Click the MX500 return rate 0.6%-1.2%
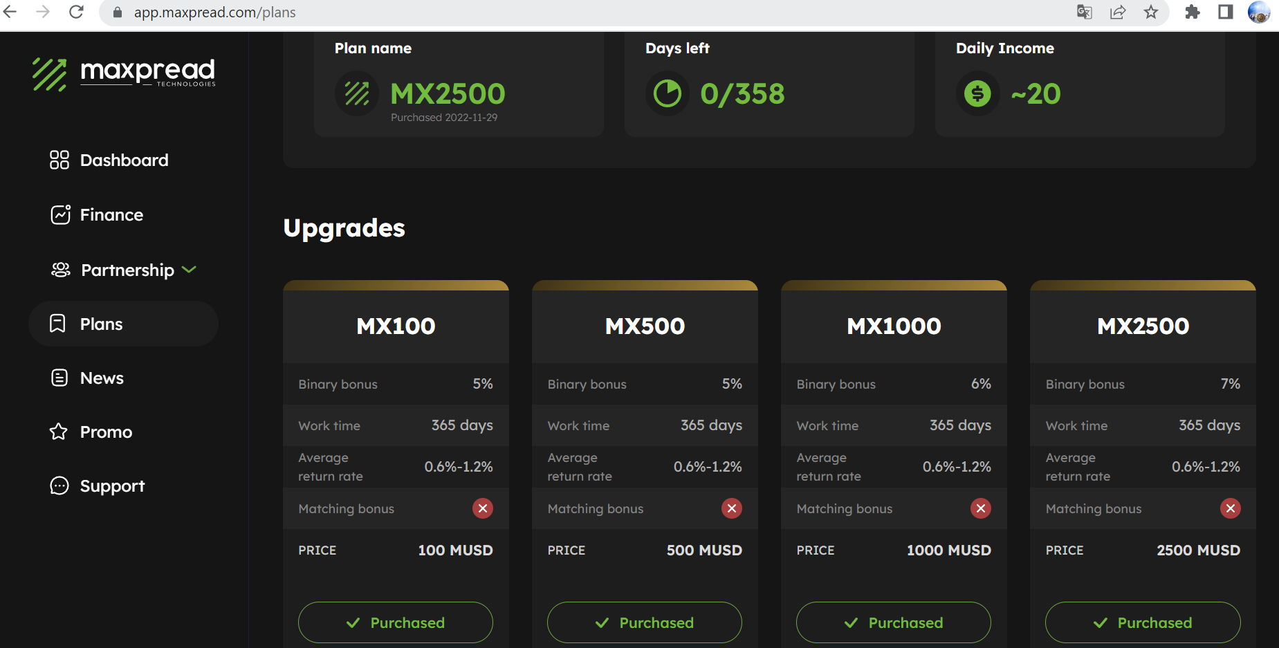Screen dimensions: 1279x648 coord(708,467)
